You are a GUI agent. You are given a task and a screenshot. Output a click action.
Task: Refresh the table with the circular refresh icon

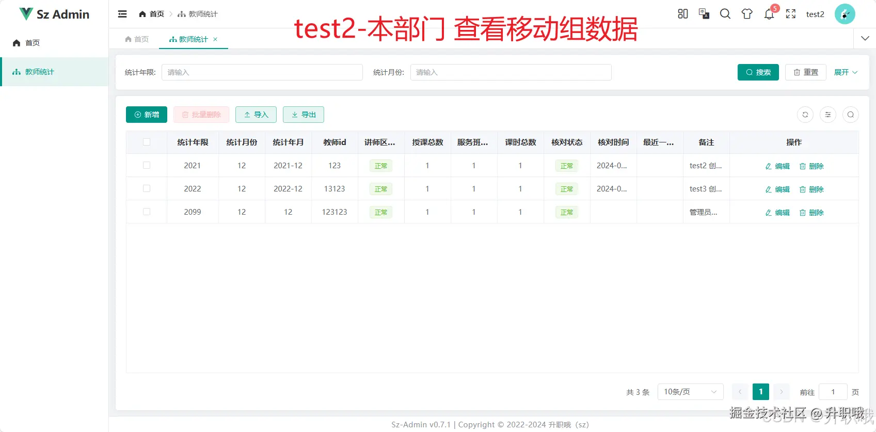[805, 115]
